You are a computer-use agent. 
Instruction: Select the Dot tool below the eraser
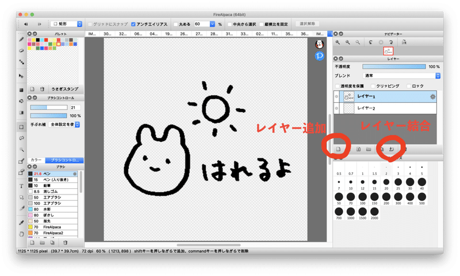[21, 62]
